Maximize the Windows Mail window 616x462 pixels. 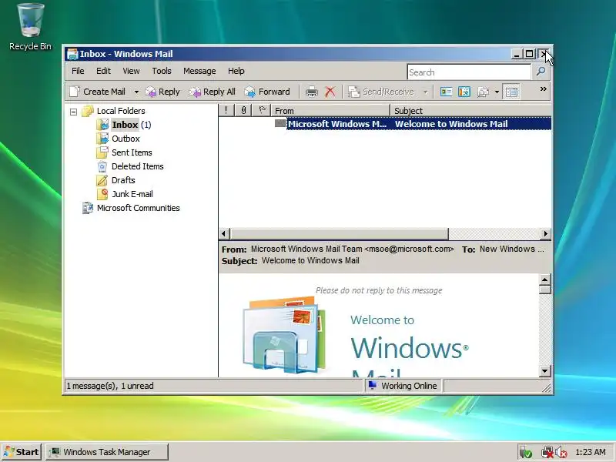(x=530, y=54)
